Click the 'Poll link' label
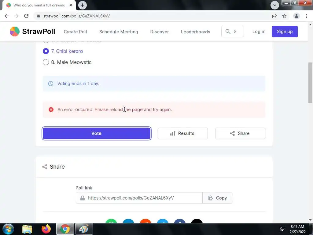Viewport: 313px width, 235px height. click(84, 188)
